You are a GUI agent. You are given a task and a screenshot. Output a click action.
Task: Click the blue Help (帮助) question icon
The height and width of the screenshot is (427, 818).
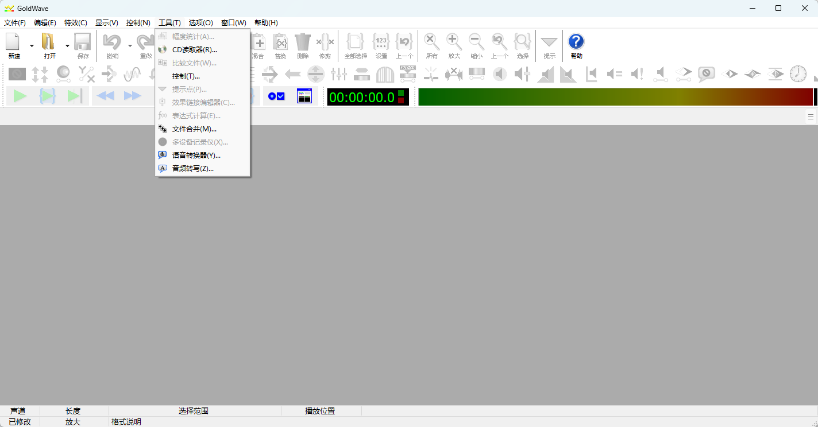576,42
